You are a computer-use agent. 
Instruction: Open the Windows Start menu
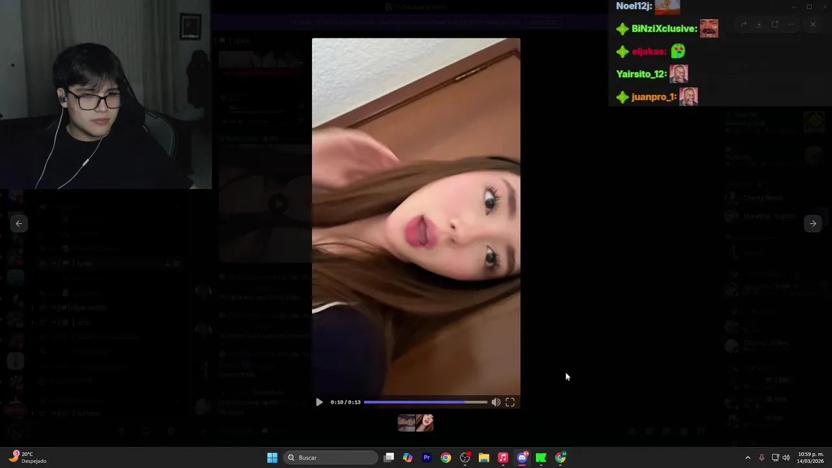pos(272,458)
